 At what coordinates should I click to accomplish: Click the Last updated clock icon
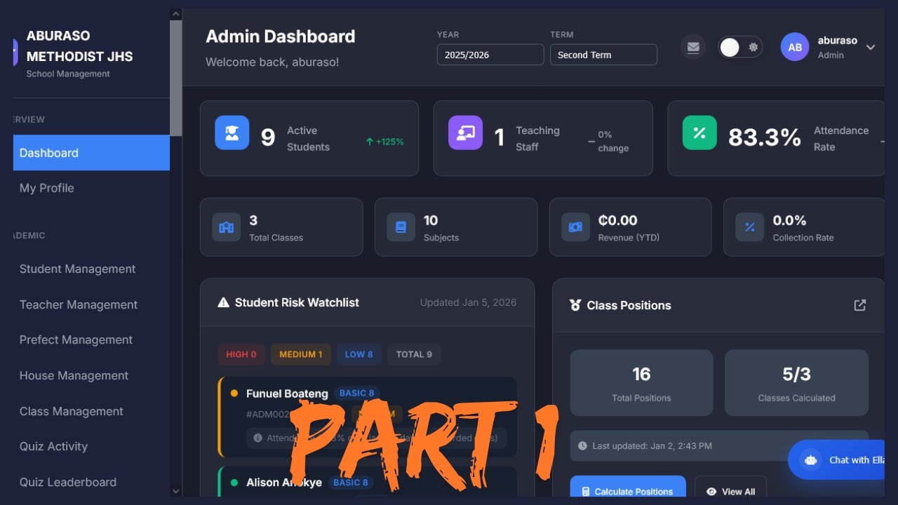tap(582, 446)
